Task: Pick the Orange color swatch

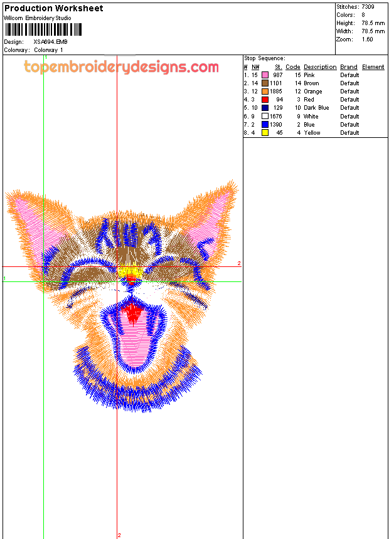Action: click(265, 92)
